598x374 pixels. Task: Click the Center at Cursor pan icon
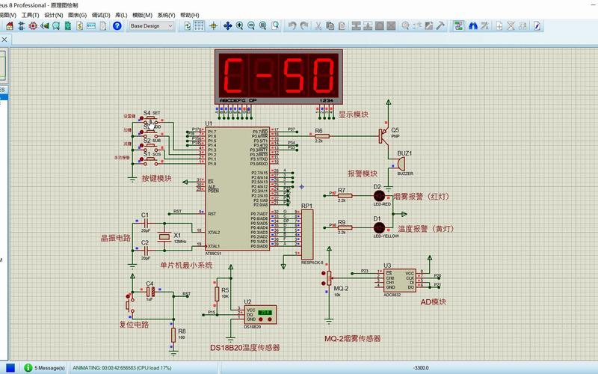pos(228,26)
